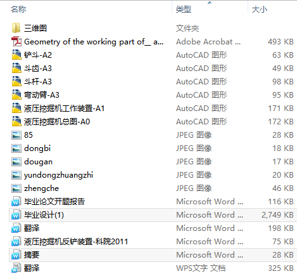Select the 毕业论文开题报告 document name
Viewport: 297px width, 276px height.
point(54,202)
